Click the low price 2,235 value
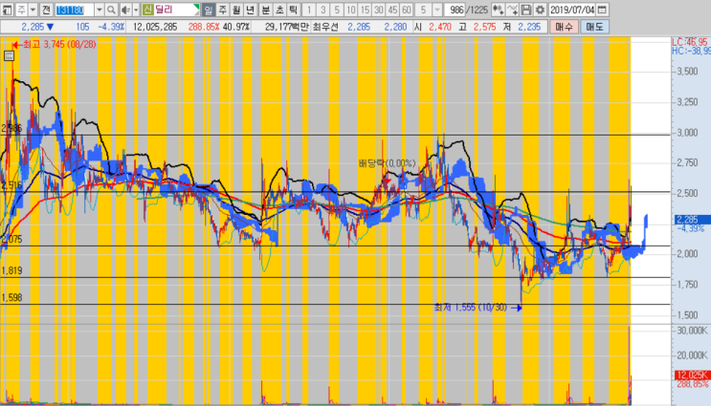Image resolution: width=711 pixels, height=406 pixels. click(x=529, y=27)
